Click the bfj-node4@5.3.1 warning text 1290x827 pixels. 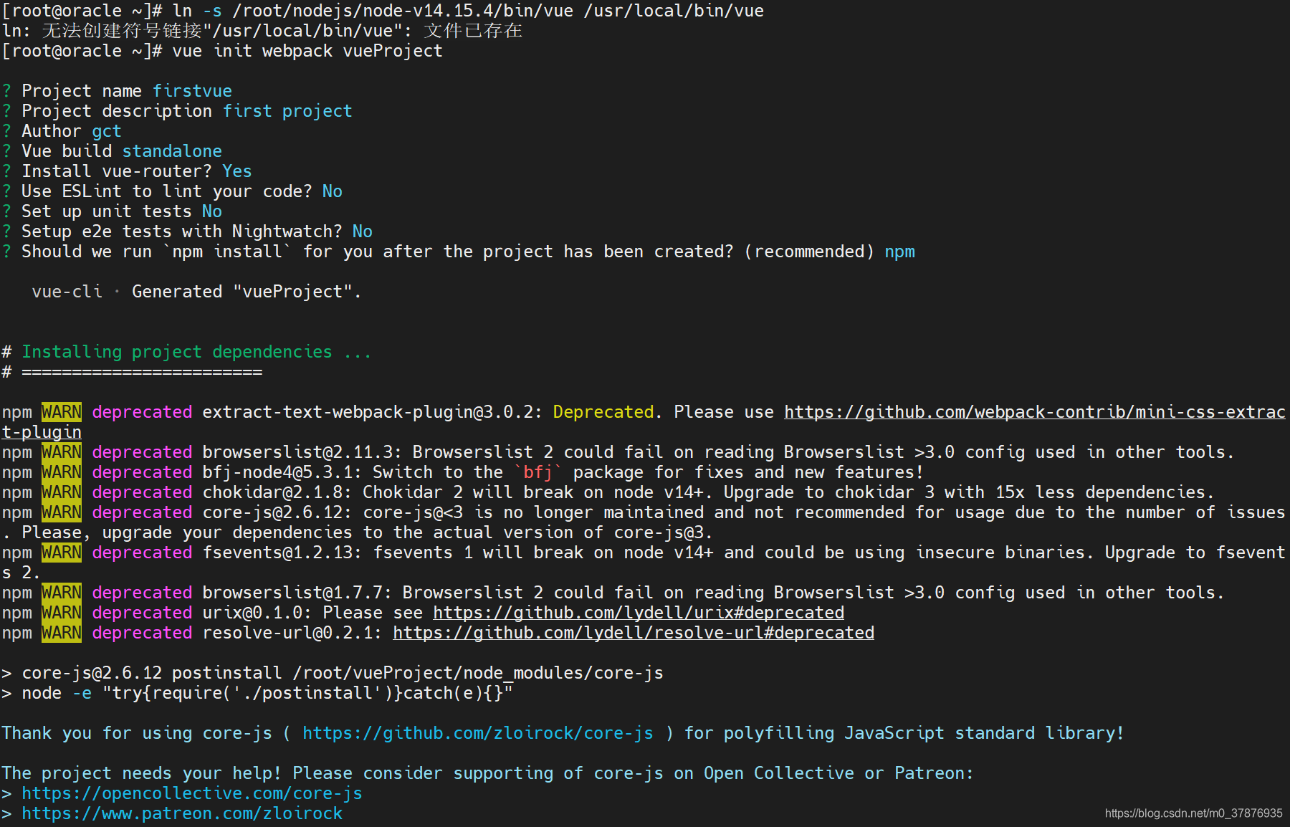point(563,472)
